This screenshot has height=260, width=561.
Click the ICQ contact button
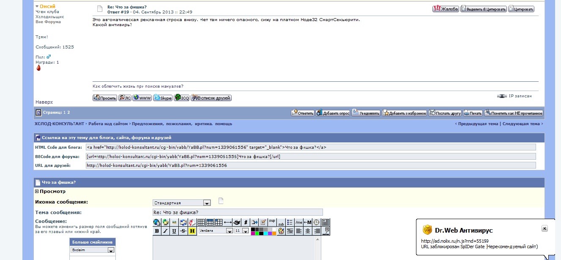pos(182,98)
